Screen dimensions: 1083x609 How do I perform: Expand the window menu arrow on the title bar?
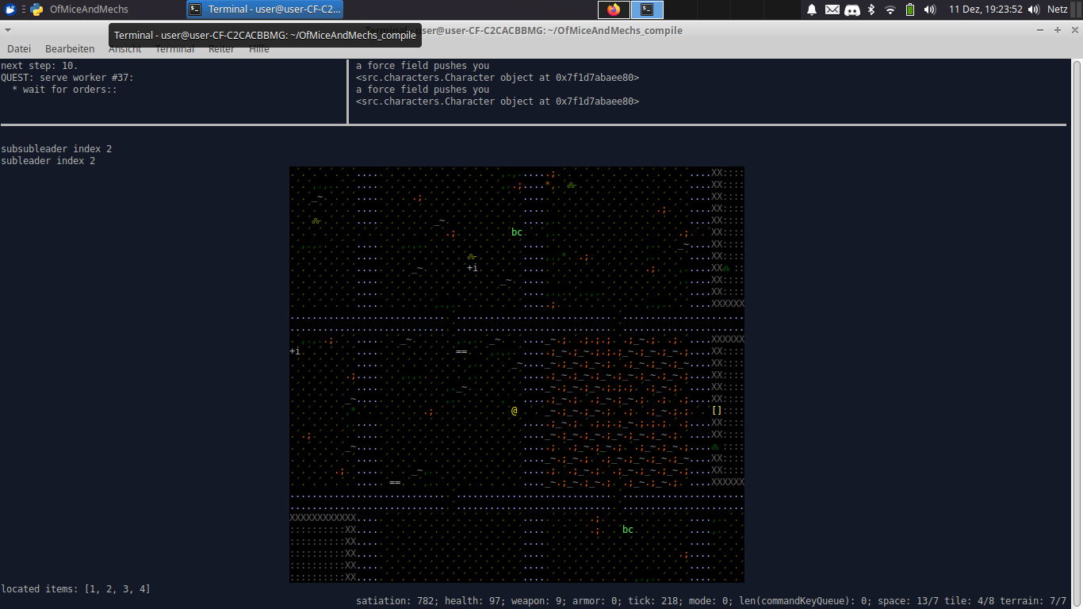(8, 30)
